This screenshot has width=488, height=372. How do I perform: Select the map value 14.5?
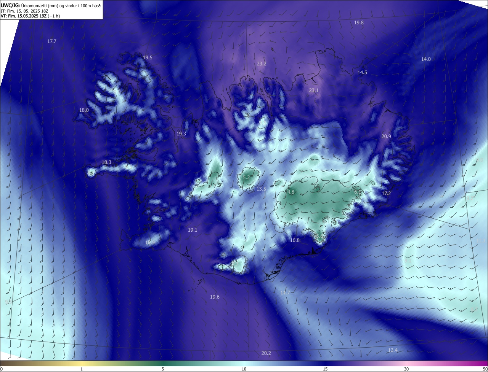click(x=362, y=72)
